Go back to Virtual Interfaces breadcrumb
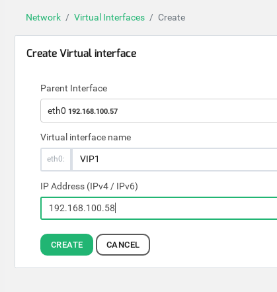277x292 pixels. coord(109,17)
